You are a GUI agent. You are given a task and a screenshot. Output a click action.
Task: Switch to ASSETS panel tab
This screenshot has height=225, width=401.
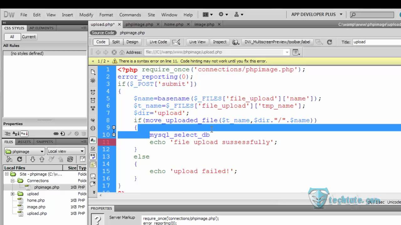click(24, 142)
